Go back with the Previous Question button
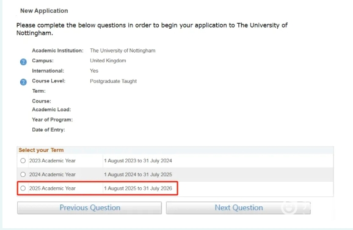The height and width of the screenshot is (230, 353). [89, 207]
